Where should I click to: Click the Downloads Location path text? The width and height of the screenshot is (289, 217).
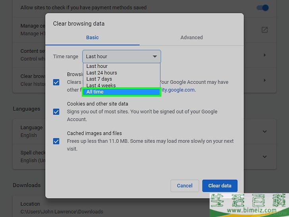click(62, 212)
